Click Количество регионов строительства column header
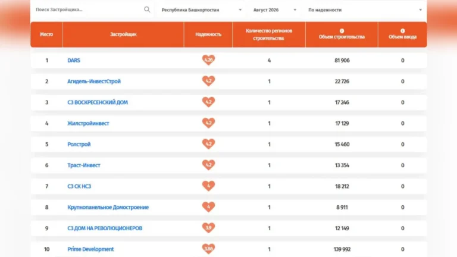The height and width of the screenshot is (257, 457). point(269,35)
